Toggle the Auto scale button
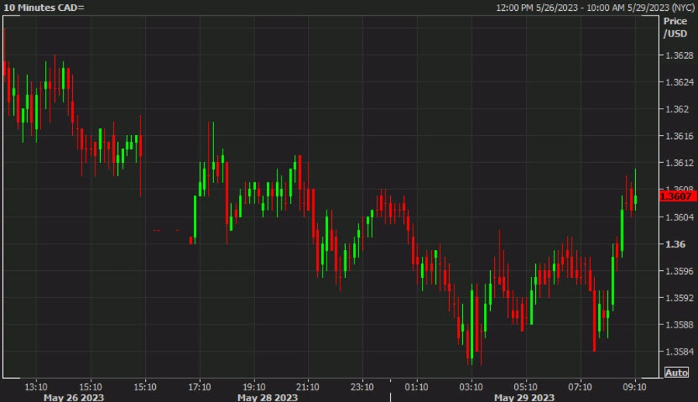Screen dimensions: 698x402 676,373
